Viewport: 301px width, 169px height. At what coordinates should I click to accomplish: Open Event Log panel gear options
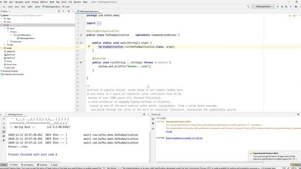tap(298, 115)
